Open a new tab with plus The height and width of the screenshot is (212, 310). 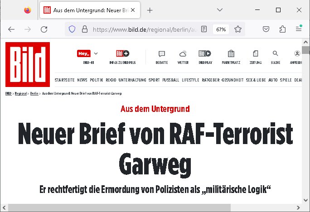(x=150, y=10)
